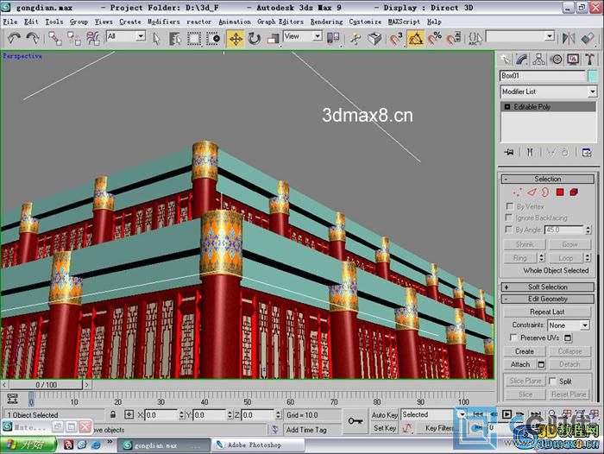Switch to the Utilities command panel
The width and height of the screenshot is (604, 454).
click(589, 60)
